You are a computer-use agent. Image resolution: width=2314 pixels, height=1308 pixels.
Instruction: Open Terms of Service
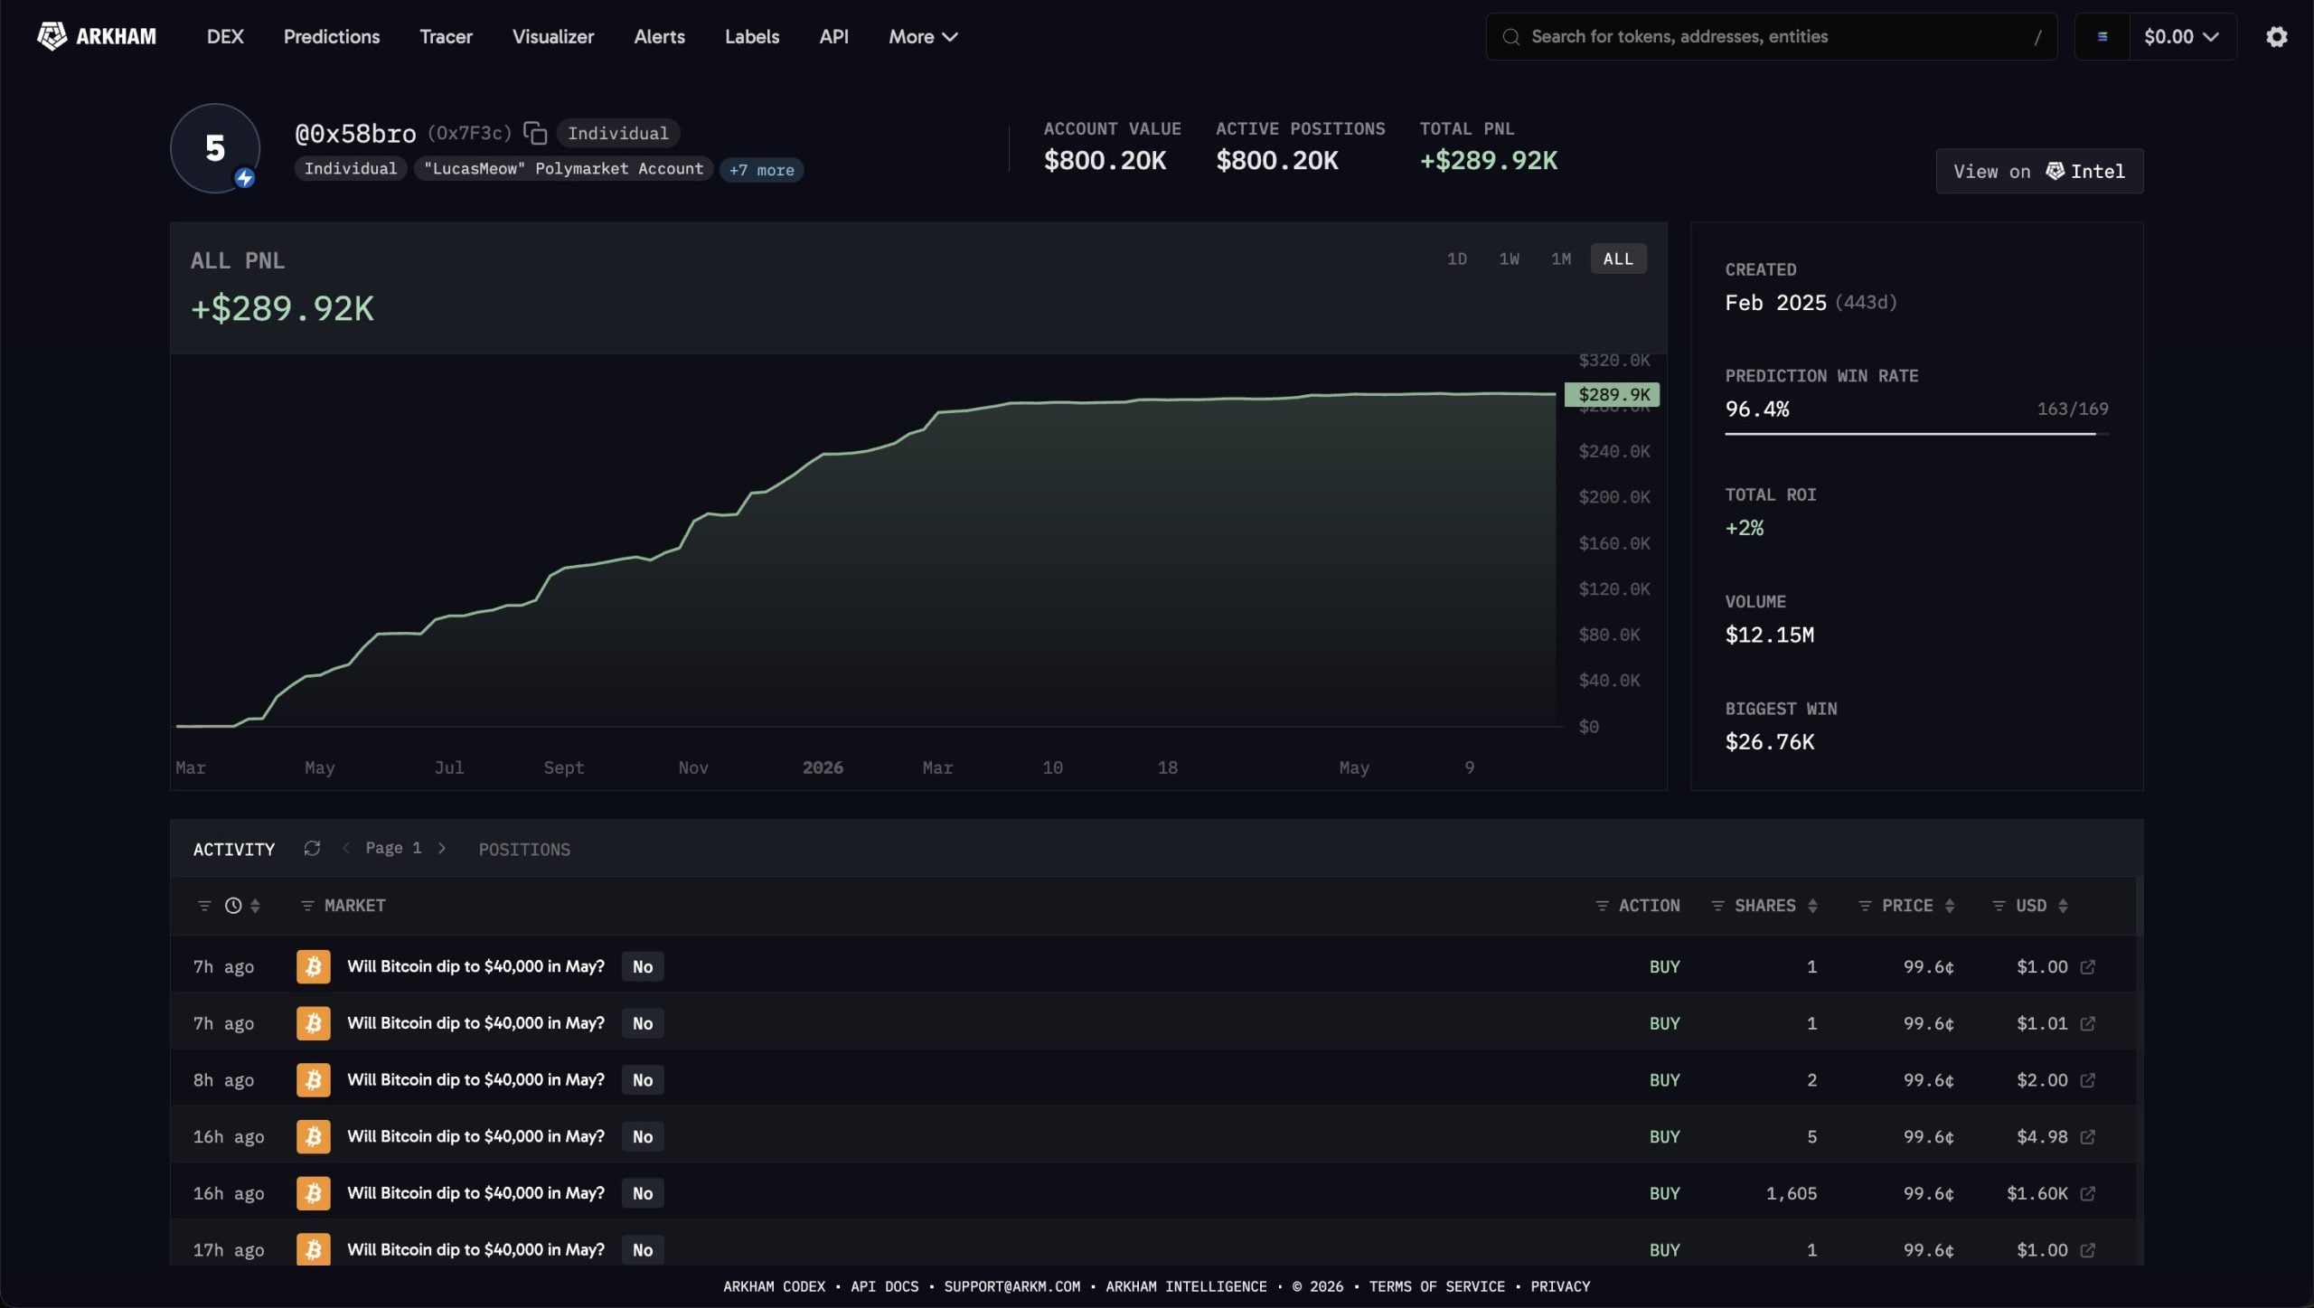click(1437, 1286)
